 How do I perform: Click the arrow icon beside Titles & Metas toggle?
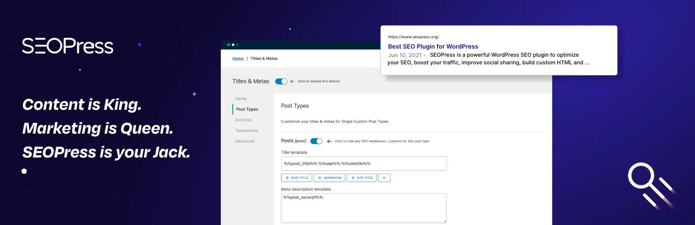pyautogui.click(x=292, y=81)
